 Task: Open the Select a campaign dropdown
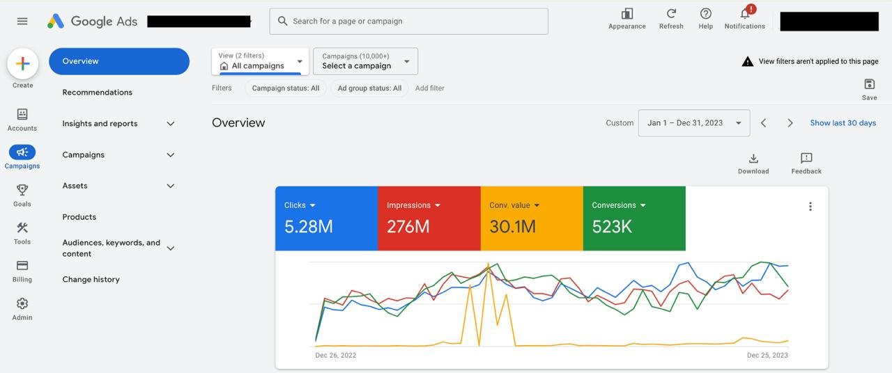[x=365, y=61]
